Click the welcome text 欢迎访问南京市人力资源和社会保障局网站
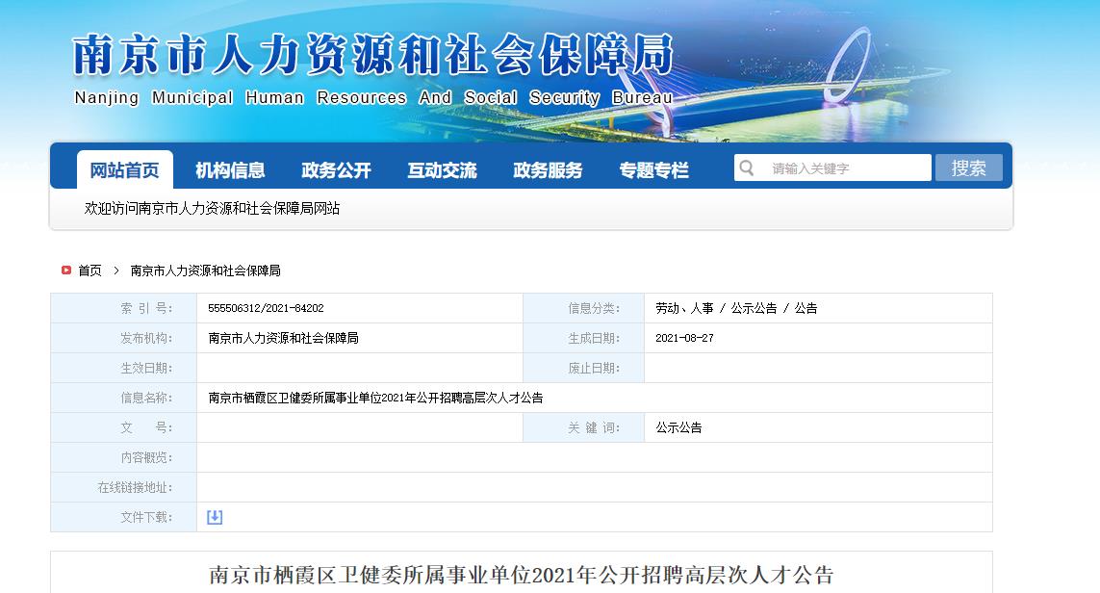This screenshot has width=1100, height=593. [212, 209]
